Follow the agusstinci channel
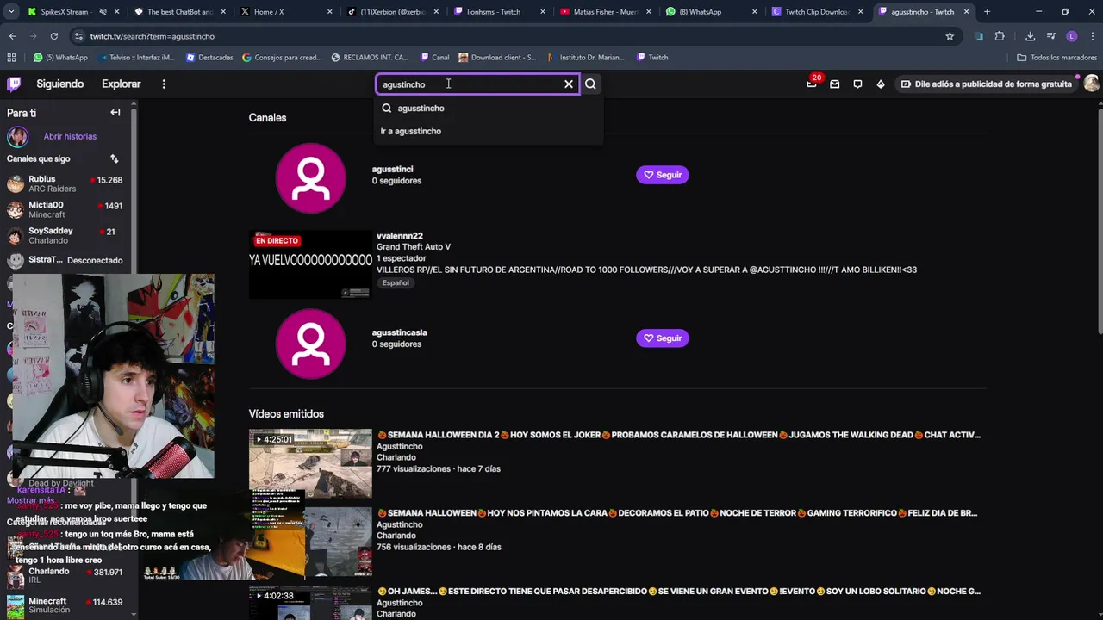 [662, 175]
